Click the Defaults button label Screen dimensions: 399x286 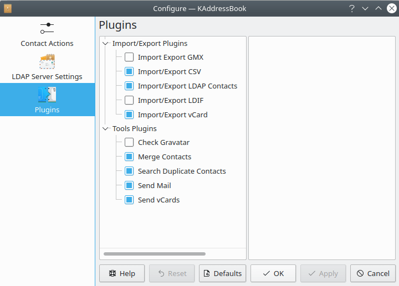(x=228, y=273)
